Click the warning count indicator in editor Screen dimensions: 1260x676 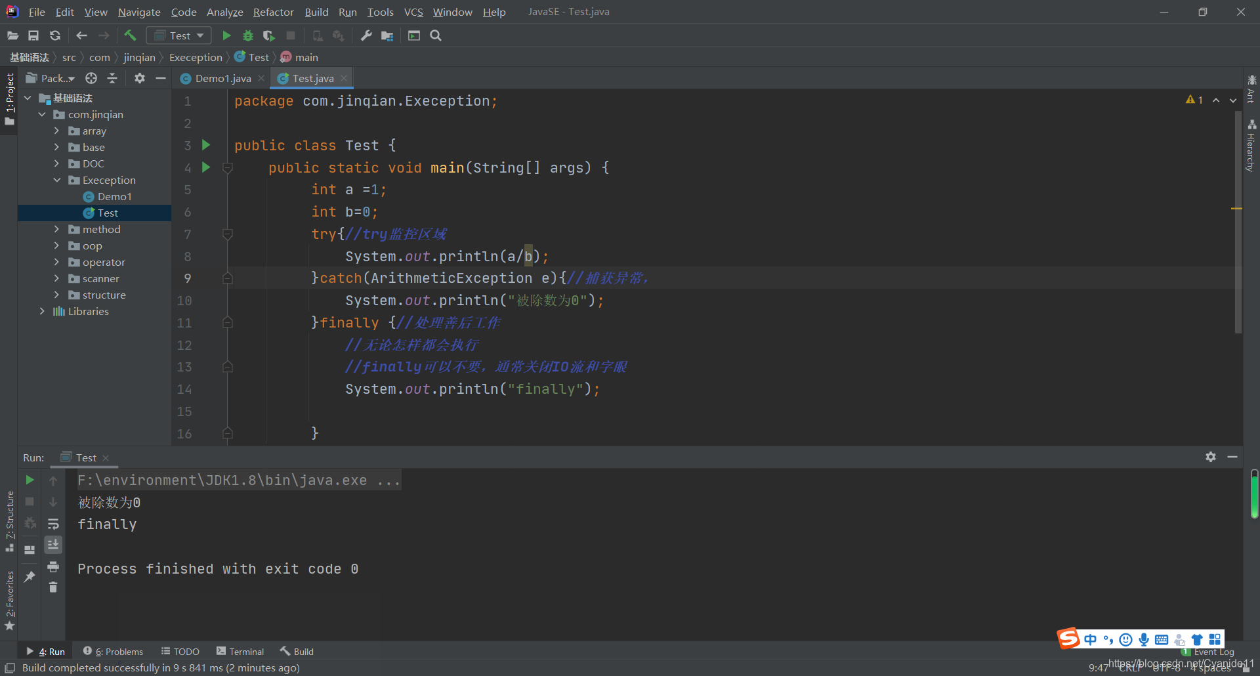(1194, 100)
